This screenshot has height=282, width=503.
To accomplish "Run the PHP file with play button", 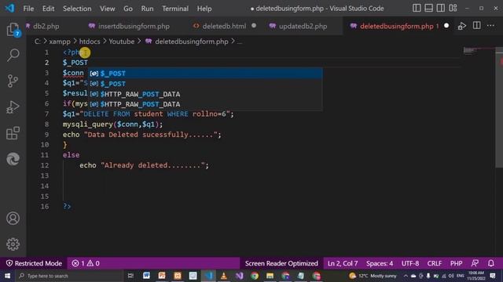I will coord(462,26).
